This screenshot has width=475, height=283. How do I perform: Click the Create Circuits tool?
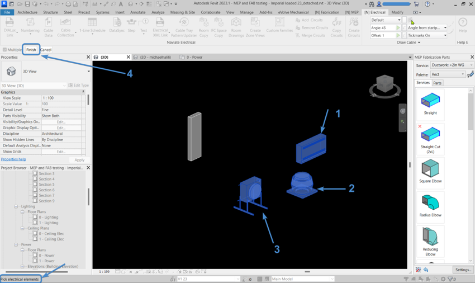coord(354,27)
